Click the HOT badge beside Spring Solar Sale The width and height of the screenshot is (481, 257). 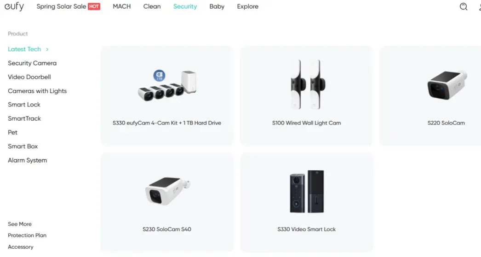(94, 6)
